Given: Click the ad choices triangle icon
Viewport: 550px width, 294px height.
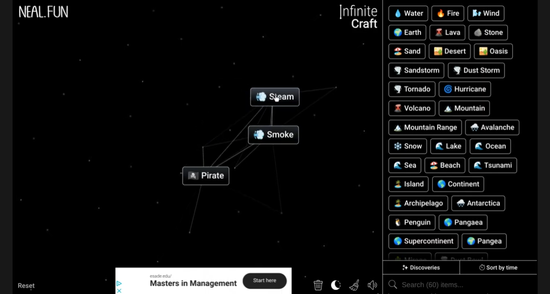Looking at the screenshot, I should point(119,283).
